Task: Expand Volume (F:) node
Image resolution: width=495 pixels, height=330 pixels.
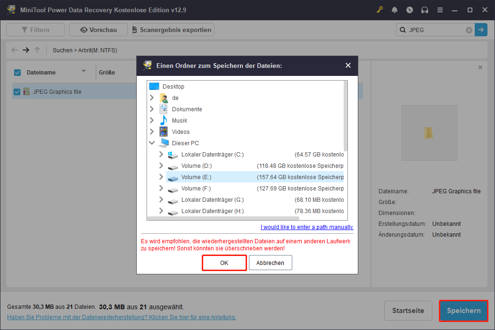Action: click(x=161, y=188)
